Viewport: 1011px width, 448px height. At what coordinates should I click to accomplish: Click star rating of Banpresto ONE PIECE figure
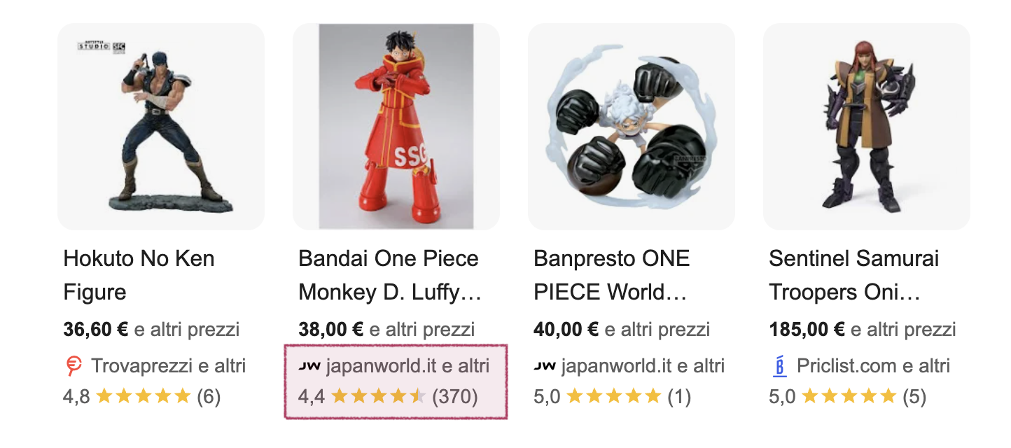click(613, 398)
